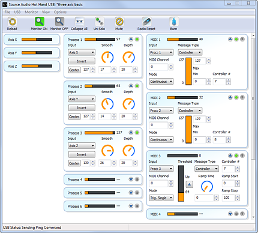Click the MIDI 3 Ramp Time knob

point(206,186)
